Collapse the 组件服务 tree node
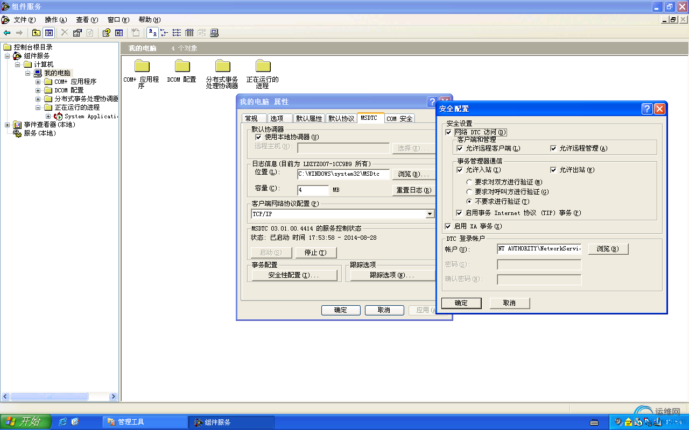The height and width of the screenshot is (430, 689). coord(8,56)
